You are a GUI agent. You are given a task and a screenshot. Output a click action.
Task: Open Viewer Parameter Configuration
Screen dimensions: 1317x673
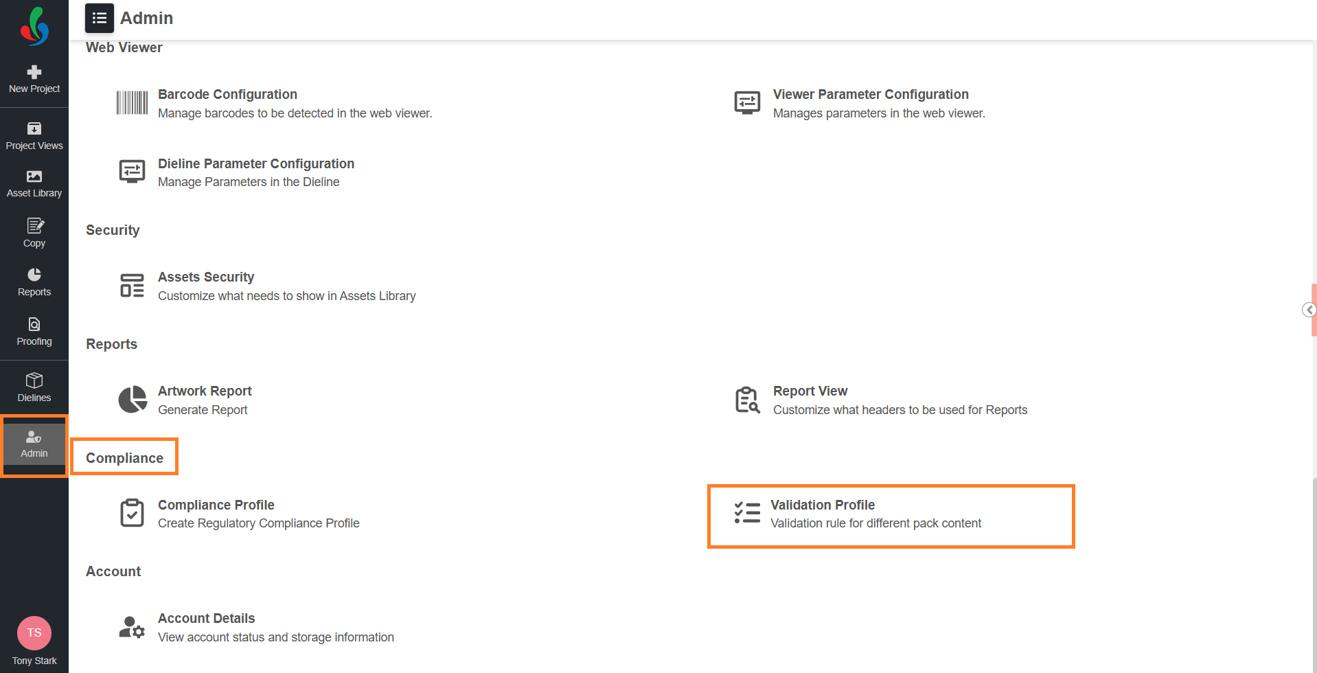coord(870,95)
